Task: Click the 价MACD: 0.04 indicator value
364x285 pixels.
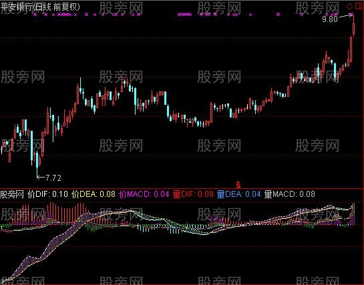Action: click(x=144, y=194)
